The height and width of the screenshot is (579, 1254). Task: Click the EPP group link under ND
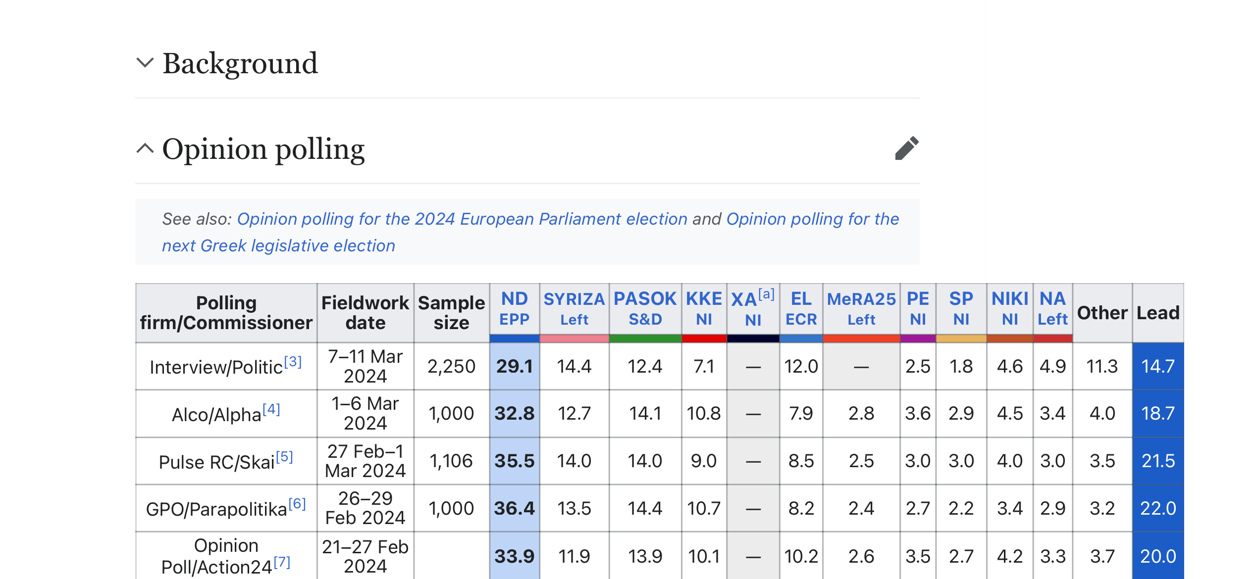(514, 320)
